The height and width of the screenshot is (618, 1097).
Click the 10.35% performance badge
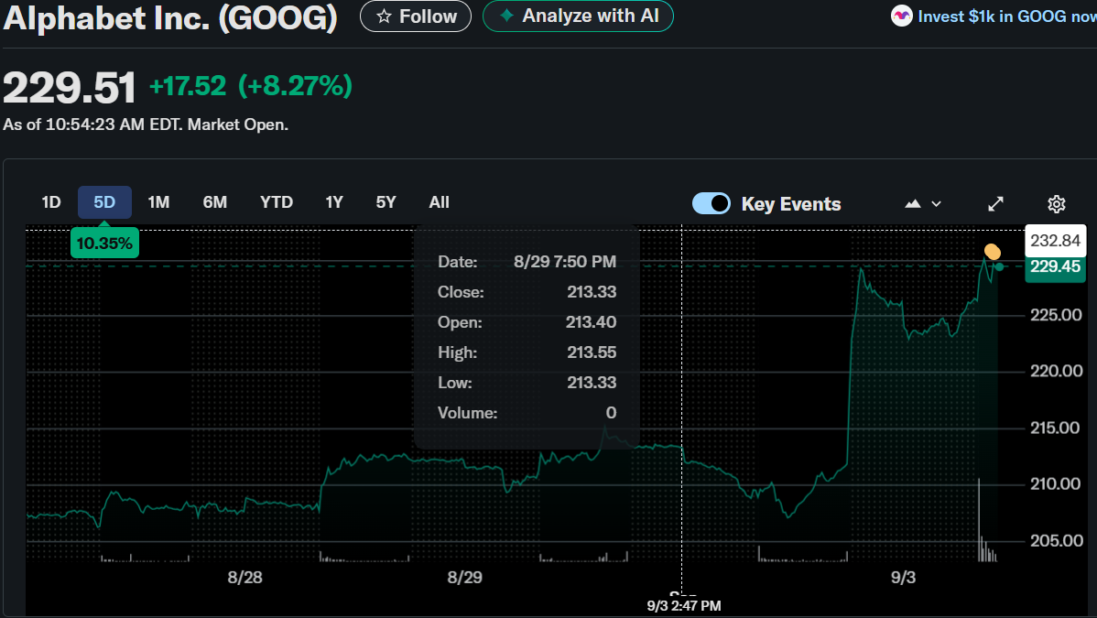(x=104, y=243)
